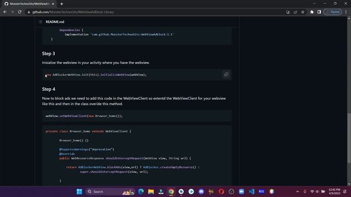This screenshot has height=197, width=351.
Task: Open Discord from the taskbar
Action: (201, 192)
